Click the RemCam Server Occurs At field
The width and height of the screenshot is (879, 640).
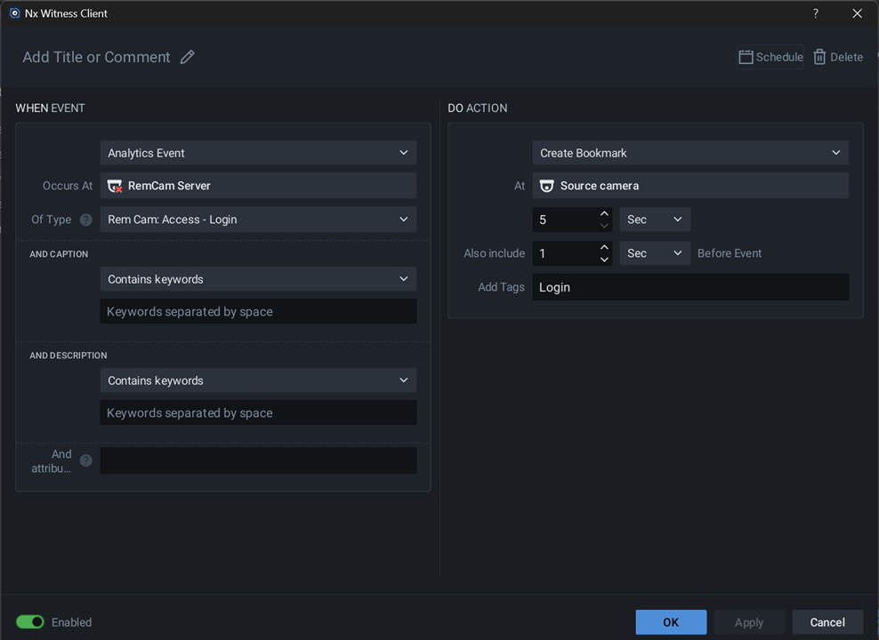(x=258, y=186)
